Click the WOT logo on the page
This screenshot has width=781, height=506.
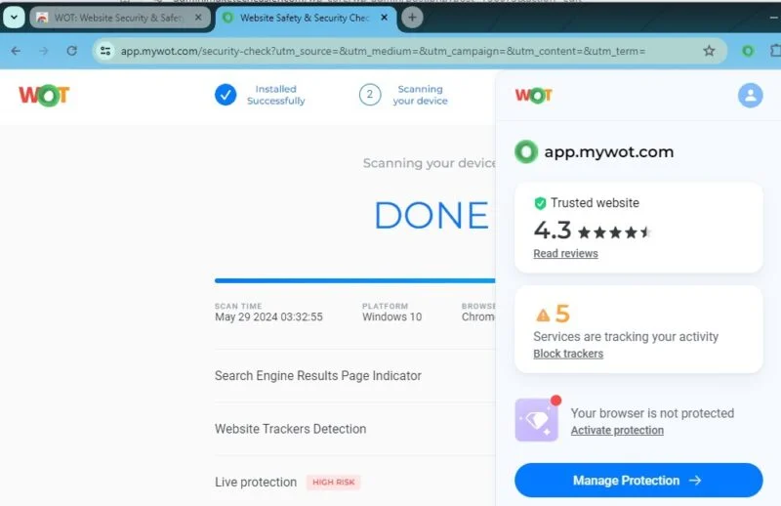(x=44, y=95)
